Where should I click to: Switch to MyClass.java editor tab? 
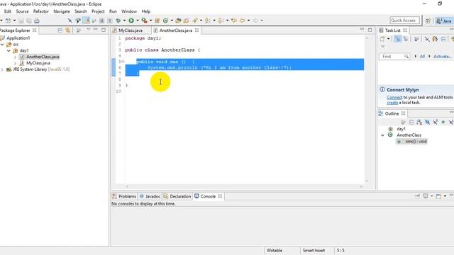[131, 30]
